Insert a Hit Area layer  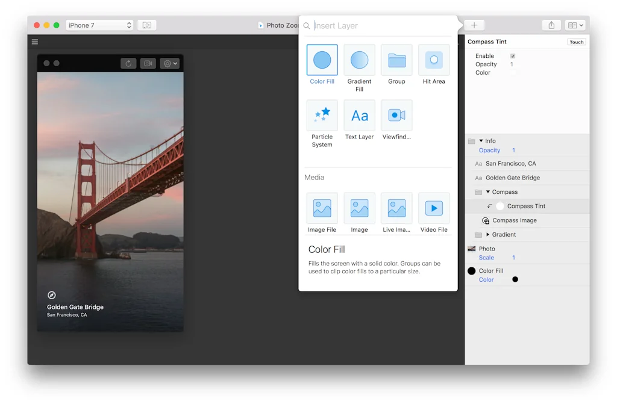(434, 60)
